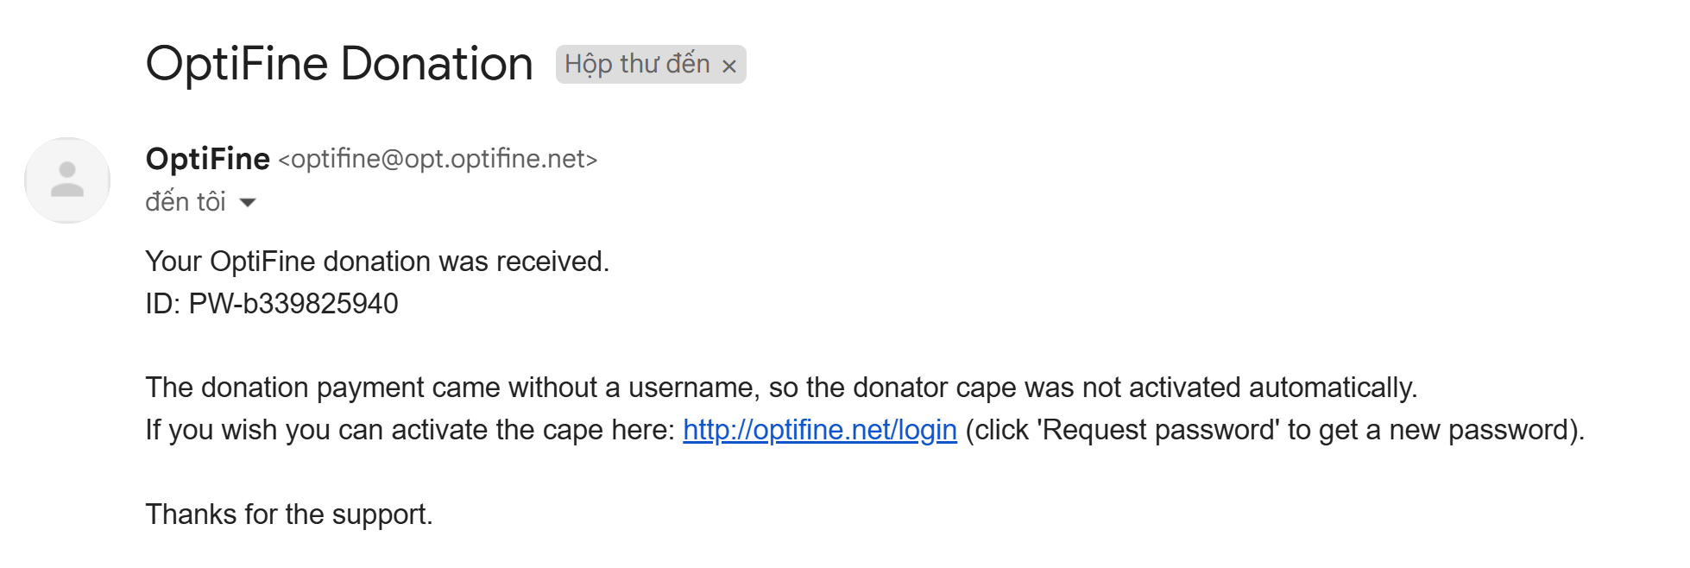
Task: Click the word 'Donation' in the subject
Action: point(437,64)
